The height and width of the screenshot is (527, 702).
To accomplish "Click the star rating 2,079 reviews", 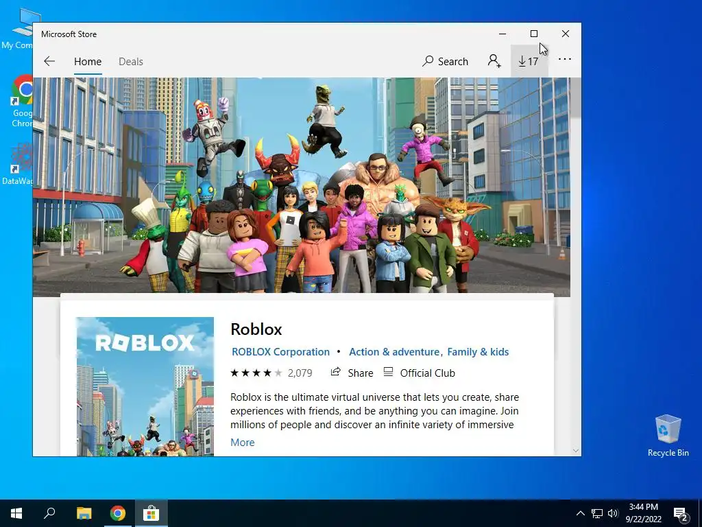I will (271, 373).
